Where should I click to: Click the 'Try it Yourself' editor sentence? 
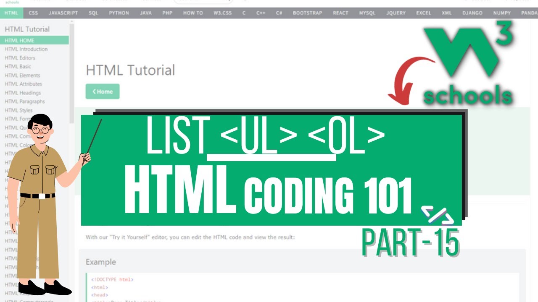pos(190,237)
